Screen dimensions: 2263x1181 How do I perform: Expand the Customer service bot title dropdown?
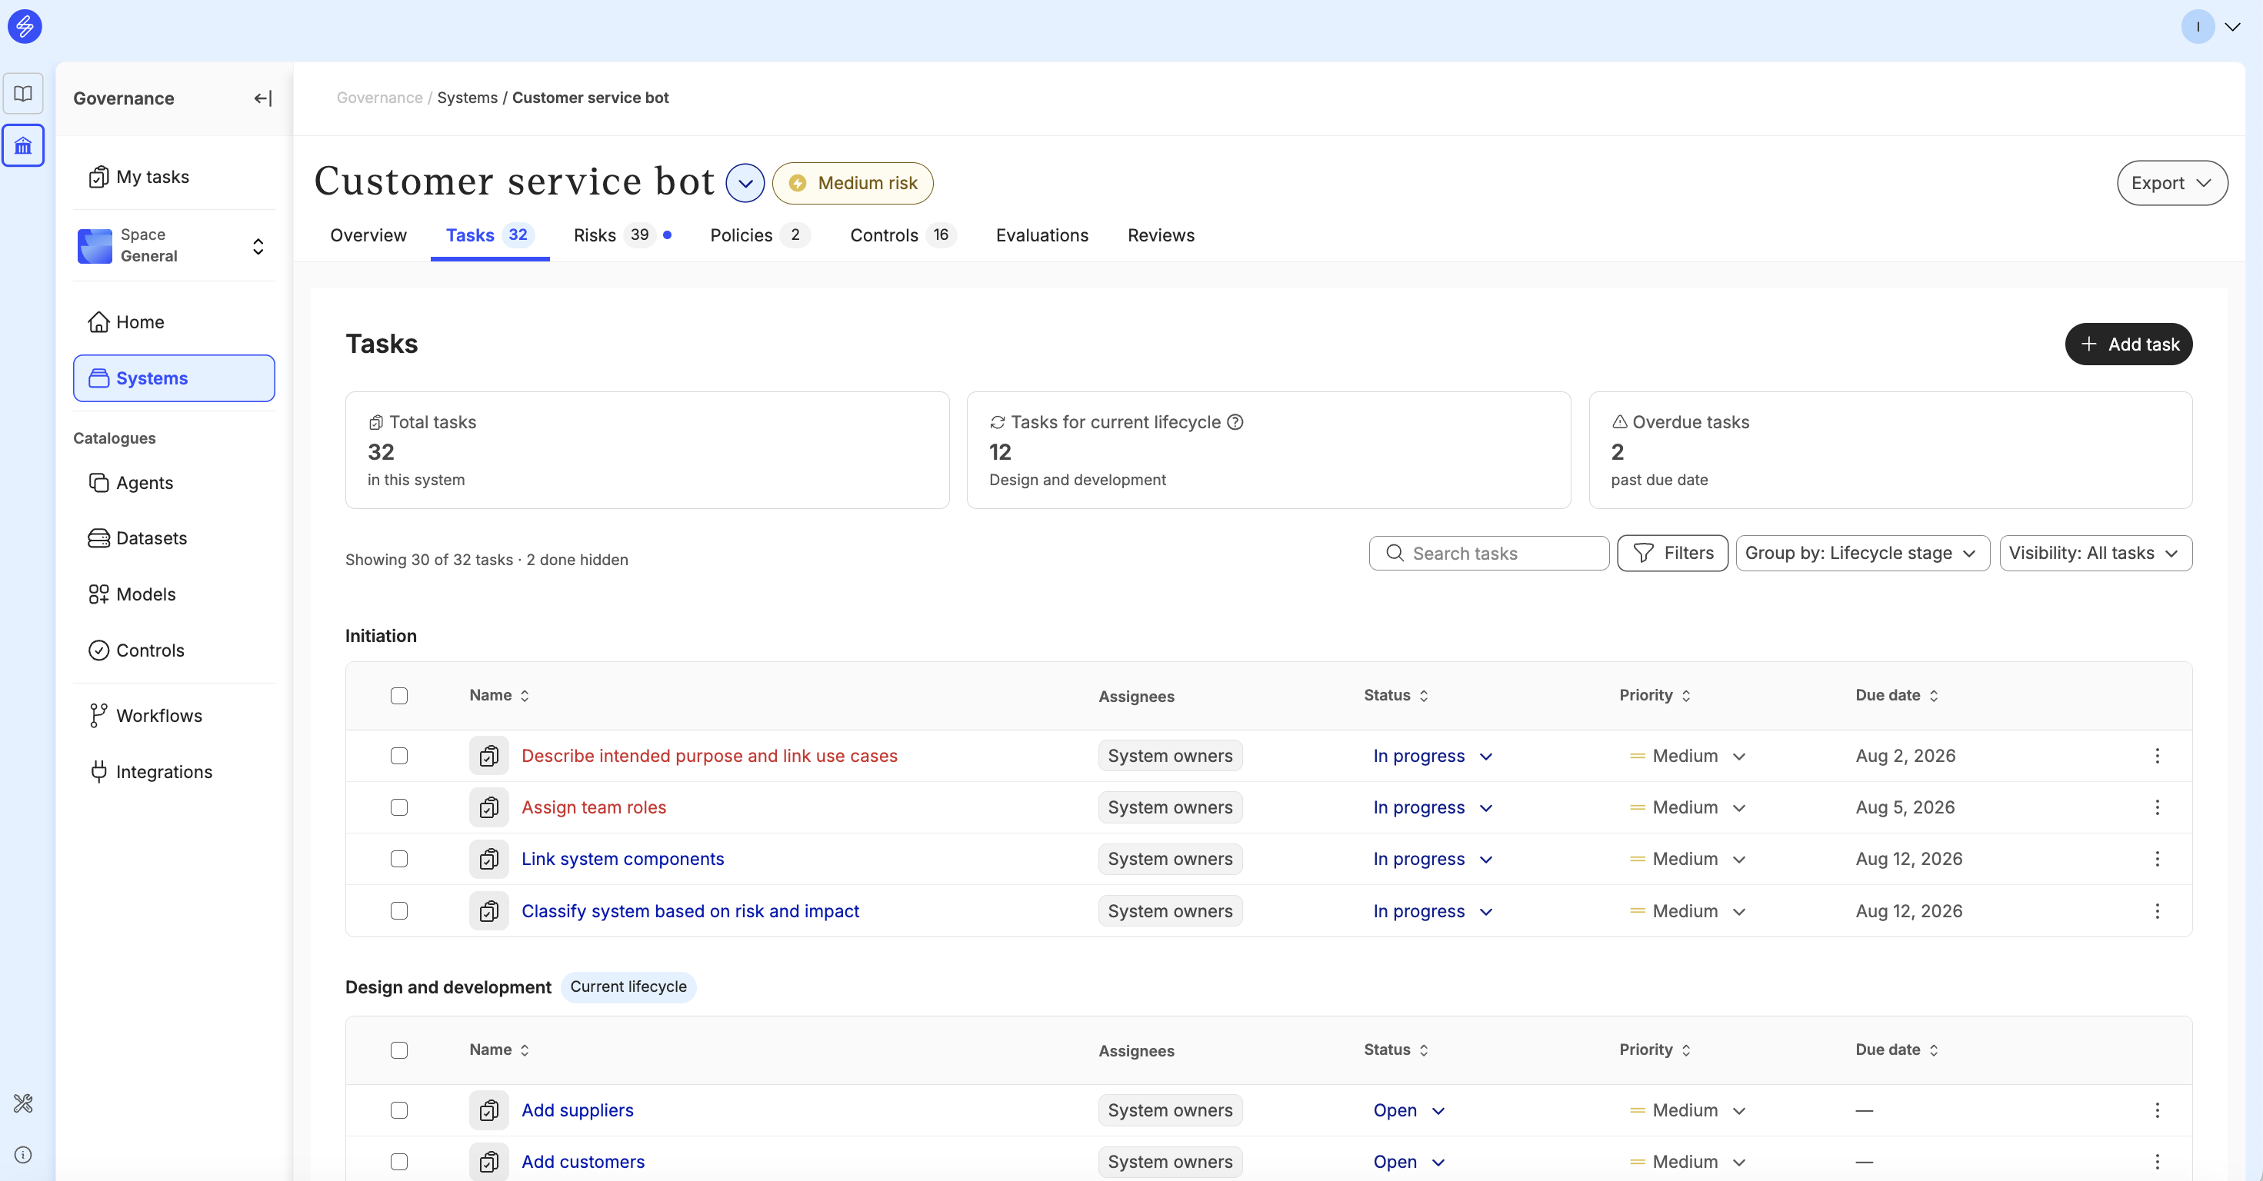pos(745,184)
